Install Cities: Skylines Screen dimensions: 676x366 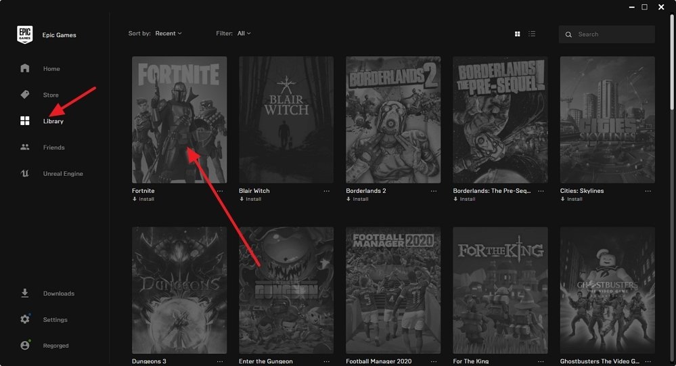(x=572, y=199)
